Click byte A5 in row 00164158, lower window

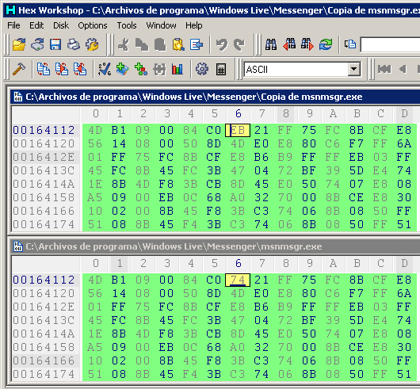pos(95,347)
